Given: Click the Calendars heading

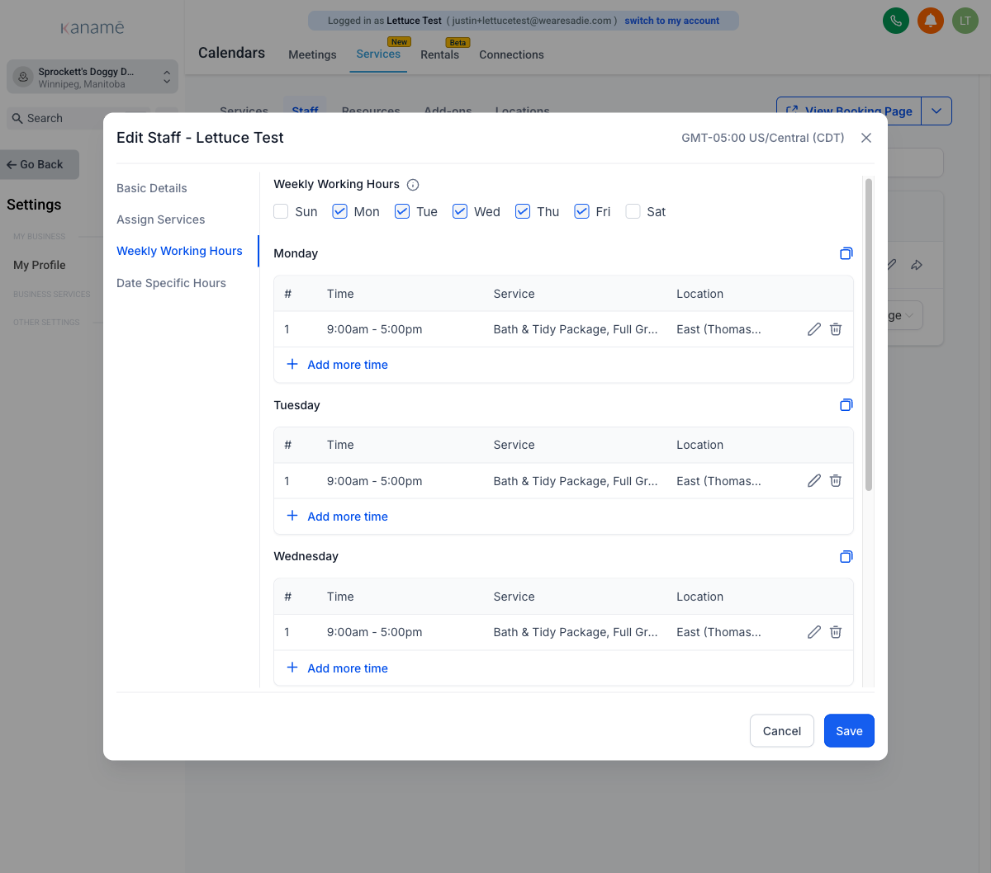Looking at the screenshot, I should (231, 53).
